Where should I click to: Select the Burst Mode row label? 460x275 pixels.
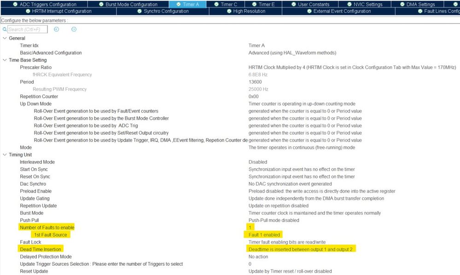[32, 213]
